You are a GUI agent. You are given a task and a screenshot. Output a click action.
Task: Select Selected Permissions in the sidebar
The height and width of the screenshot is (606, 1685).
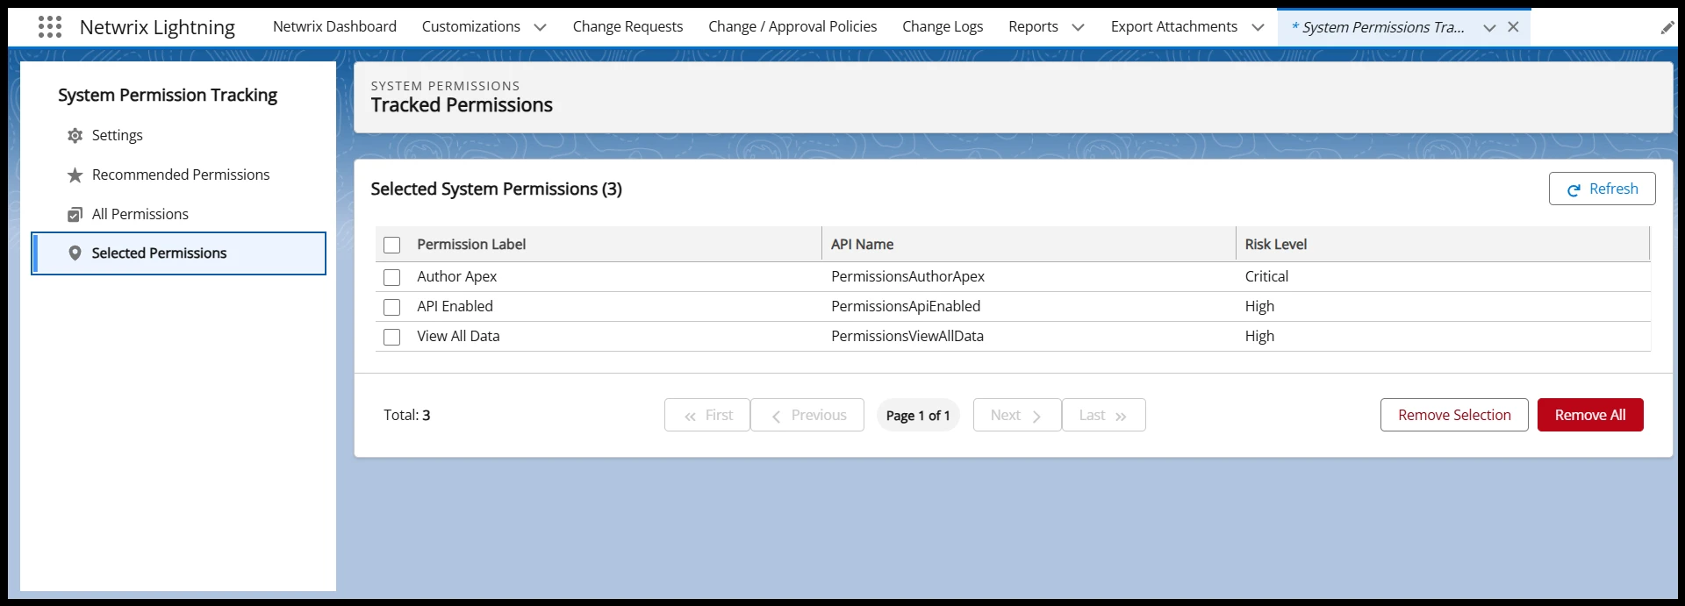point(178,253)
